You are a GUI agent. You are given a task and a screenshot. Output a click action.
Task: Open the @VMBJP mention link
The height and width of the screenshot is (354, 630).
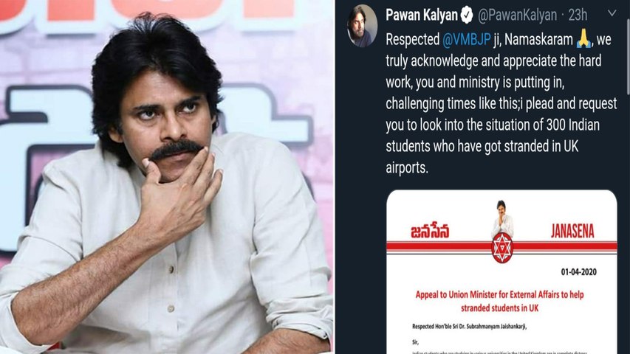coord(467,40)
